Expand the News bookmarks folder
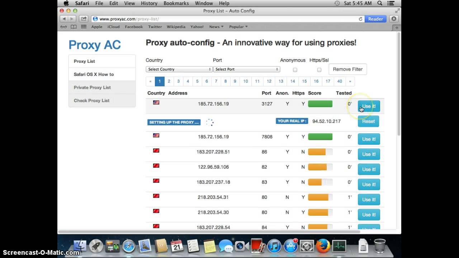 [x=216, y=27]
